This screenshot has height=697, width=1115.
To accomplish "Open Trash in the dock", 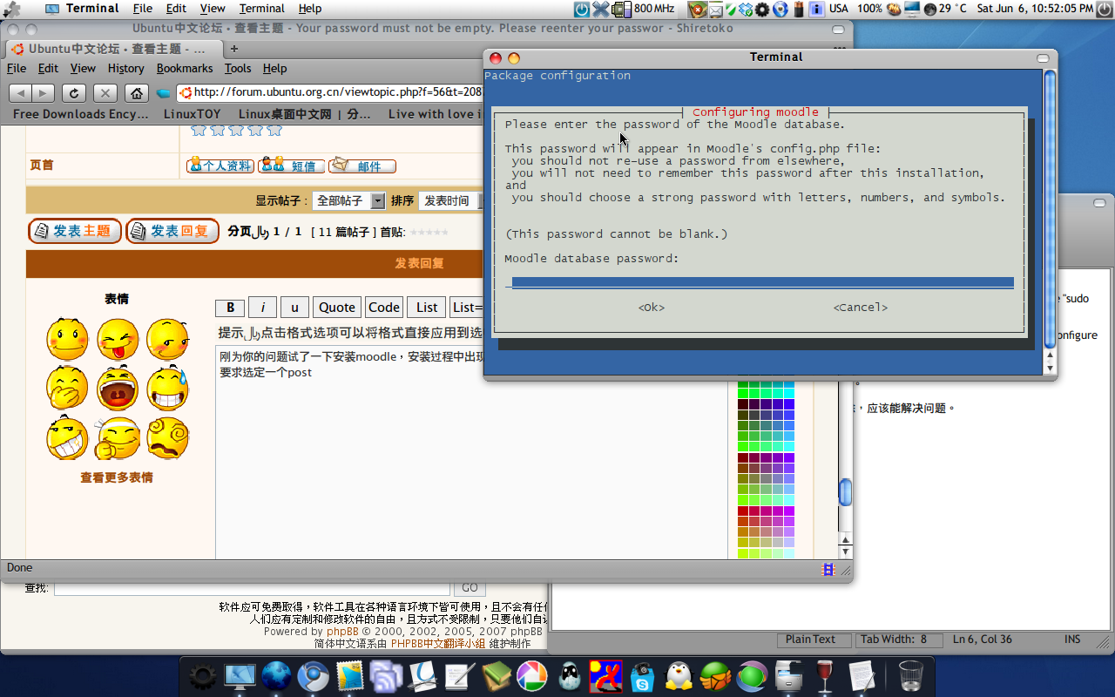I will [910, 676].
